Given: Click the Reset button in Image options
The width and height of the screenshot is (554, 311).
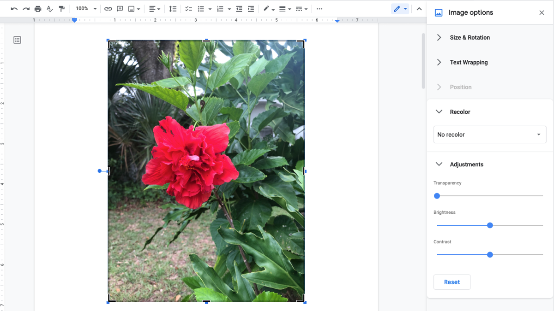Looking at the screenshot, I should [x=452, y=282].
